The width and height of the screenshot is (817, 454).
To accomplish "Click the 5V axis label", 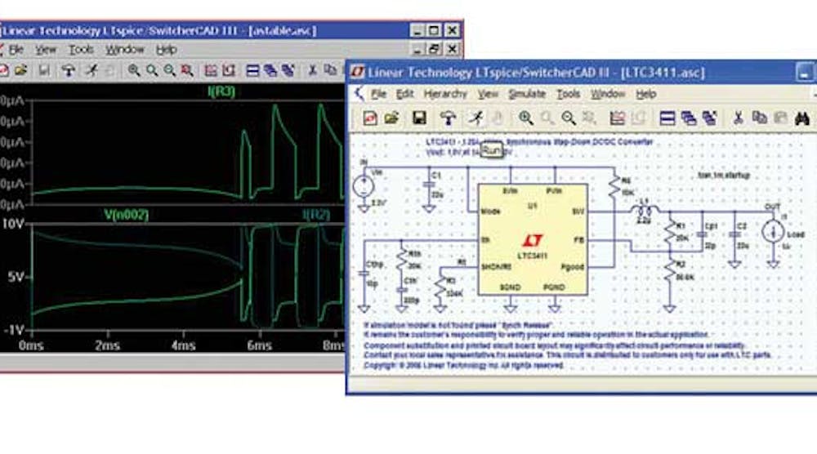I will (16, 277).
